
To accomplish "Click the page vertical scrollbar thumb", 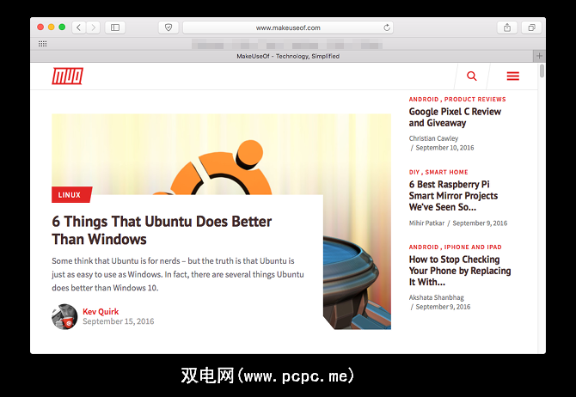I will click(x=542, y=70).
